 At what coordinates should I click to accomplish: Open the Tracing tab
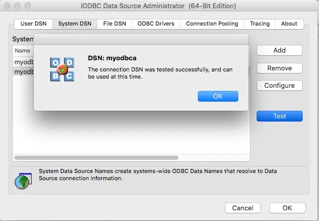pos(260,23)
